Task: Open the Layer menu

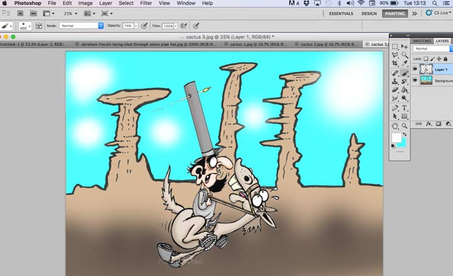Action: tap(106, 3)
